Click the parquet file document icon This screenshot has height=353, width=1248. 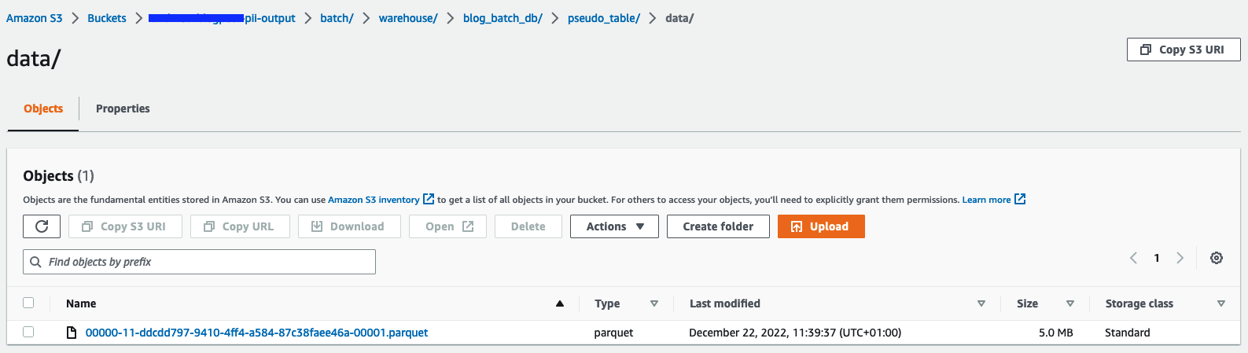pyautogui.click(x=72, y=333)
